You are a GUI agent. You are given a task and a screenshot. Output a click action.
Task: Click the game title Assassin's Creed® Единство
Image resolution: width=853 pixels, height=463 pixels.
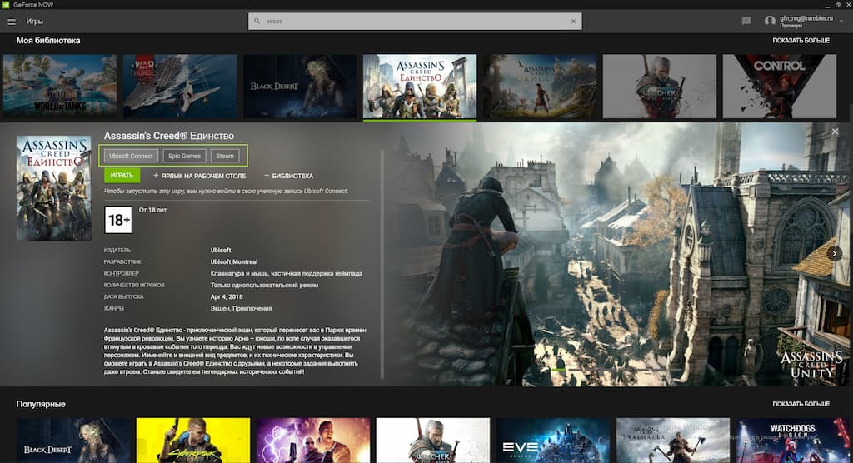[x=168, y=136]
